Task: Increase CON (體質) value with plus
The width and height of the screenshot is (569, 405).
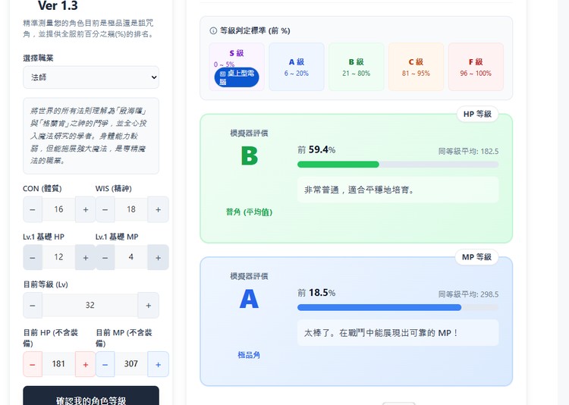Action: (x=86, y=209)
